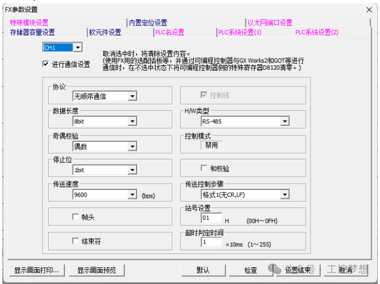
Task: Click the 默认 button
Action: pyautogui.click(x=203, y=270)
